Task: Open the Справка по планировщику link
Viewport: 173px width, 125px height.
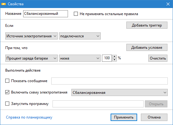Action: [29, 117]
